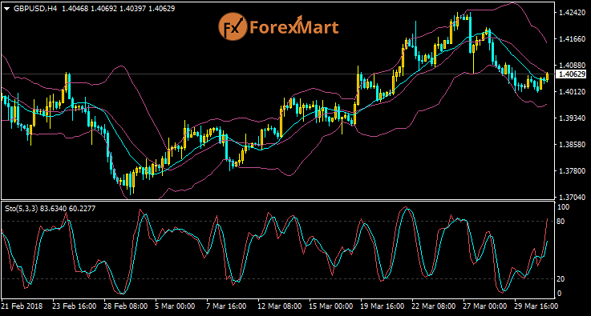Viewport: 591px width, 316px height.
Task: Click the 1.40880 price scale value
Action: click(x=572, y=65)
